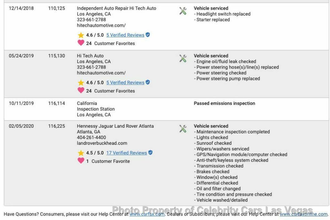
Task: Click the Hennessy phone number 404-261-4400
Action: 91,138
